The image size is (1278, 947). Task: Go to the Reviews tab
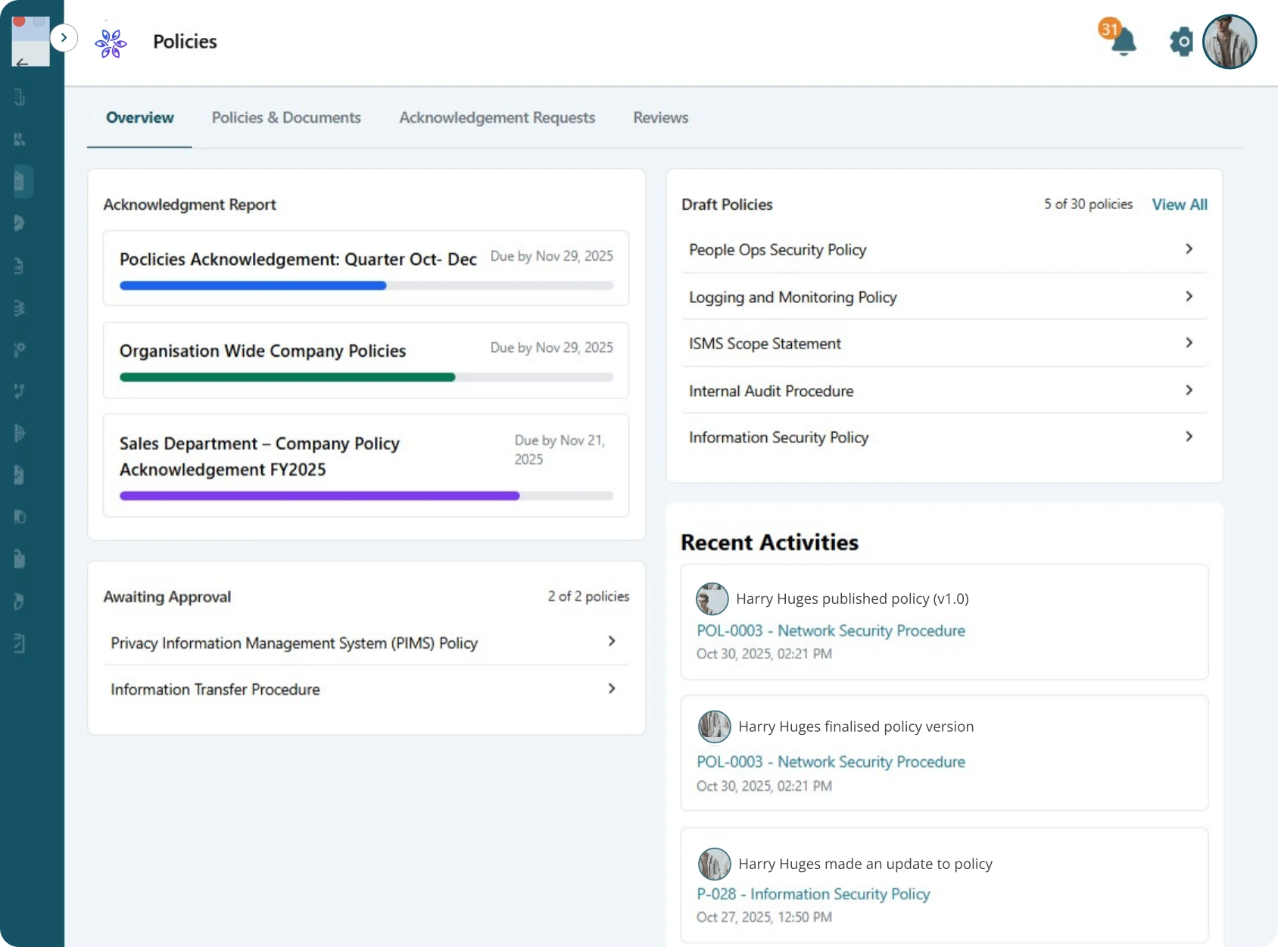(660, 117)
